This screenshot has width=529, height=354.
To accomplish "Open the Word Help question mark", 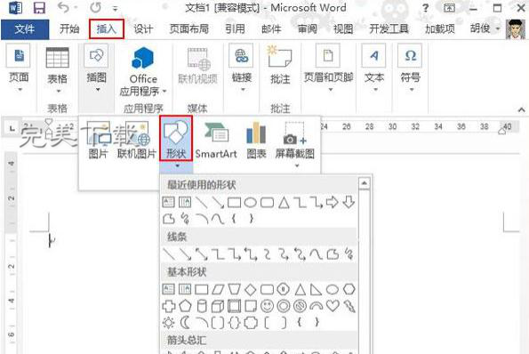I will coord(426,8).
